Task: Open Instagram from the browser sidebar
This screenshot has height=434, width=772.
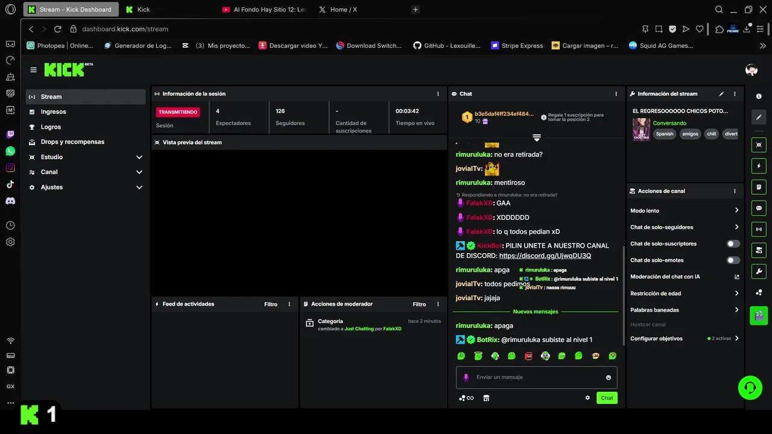Action: point(10,168)
